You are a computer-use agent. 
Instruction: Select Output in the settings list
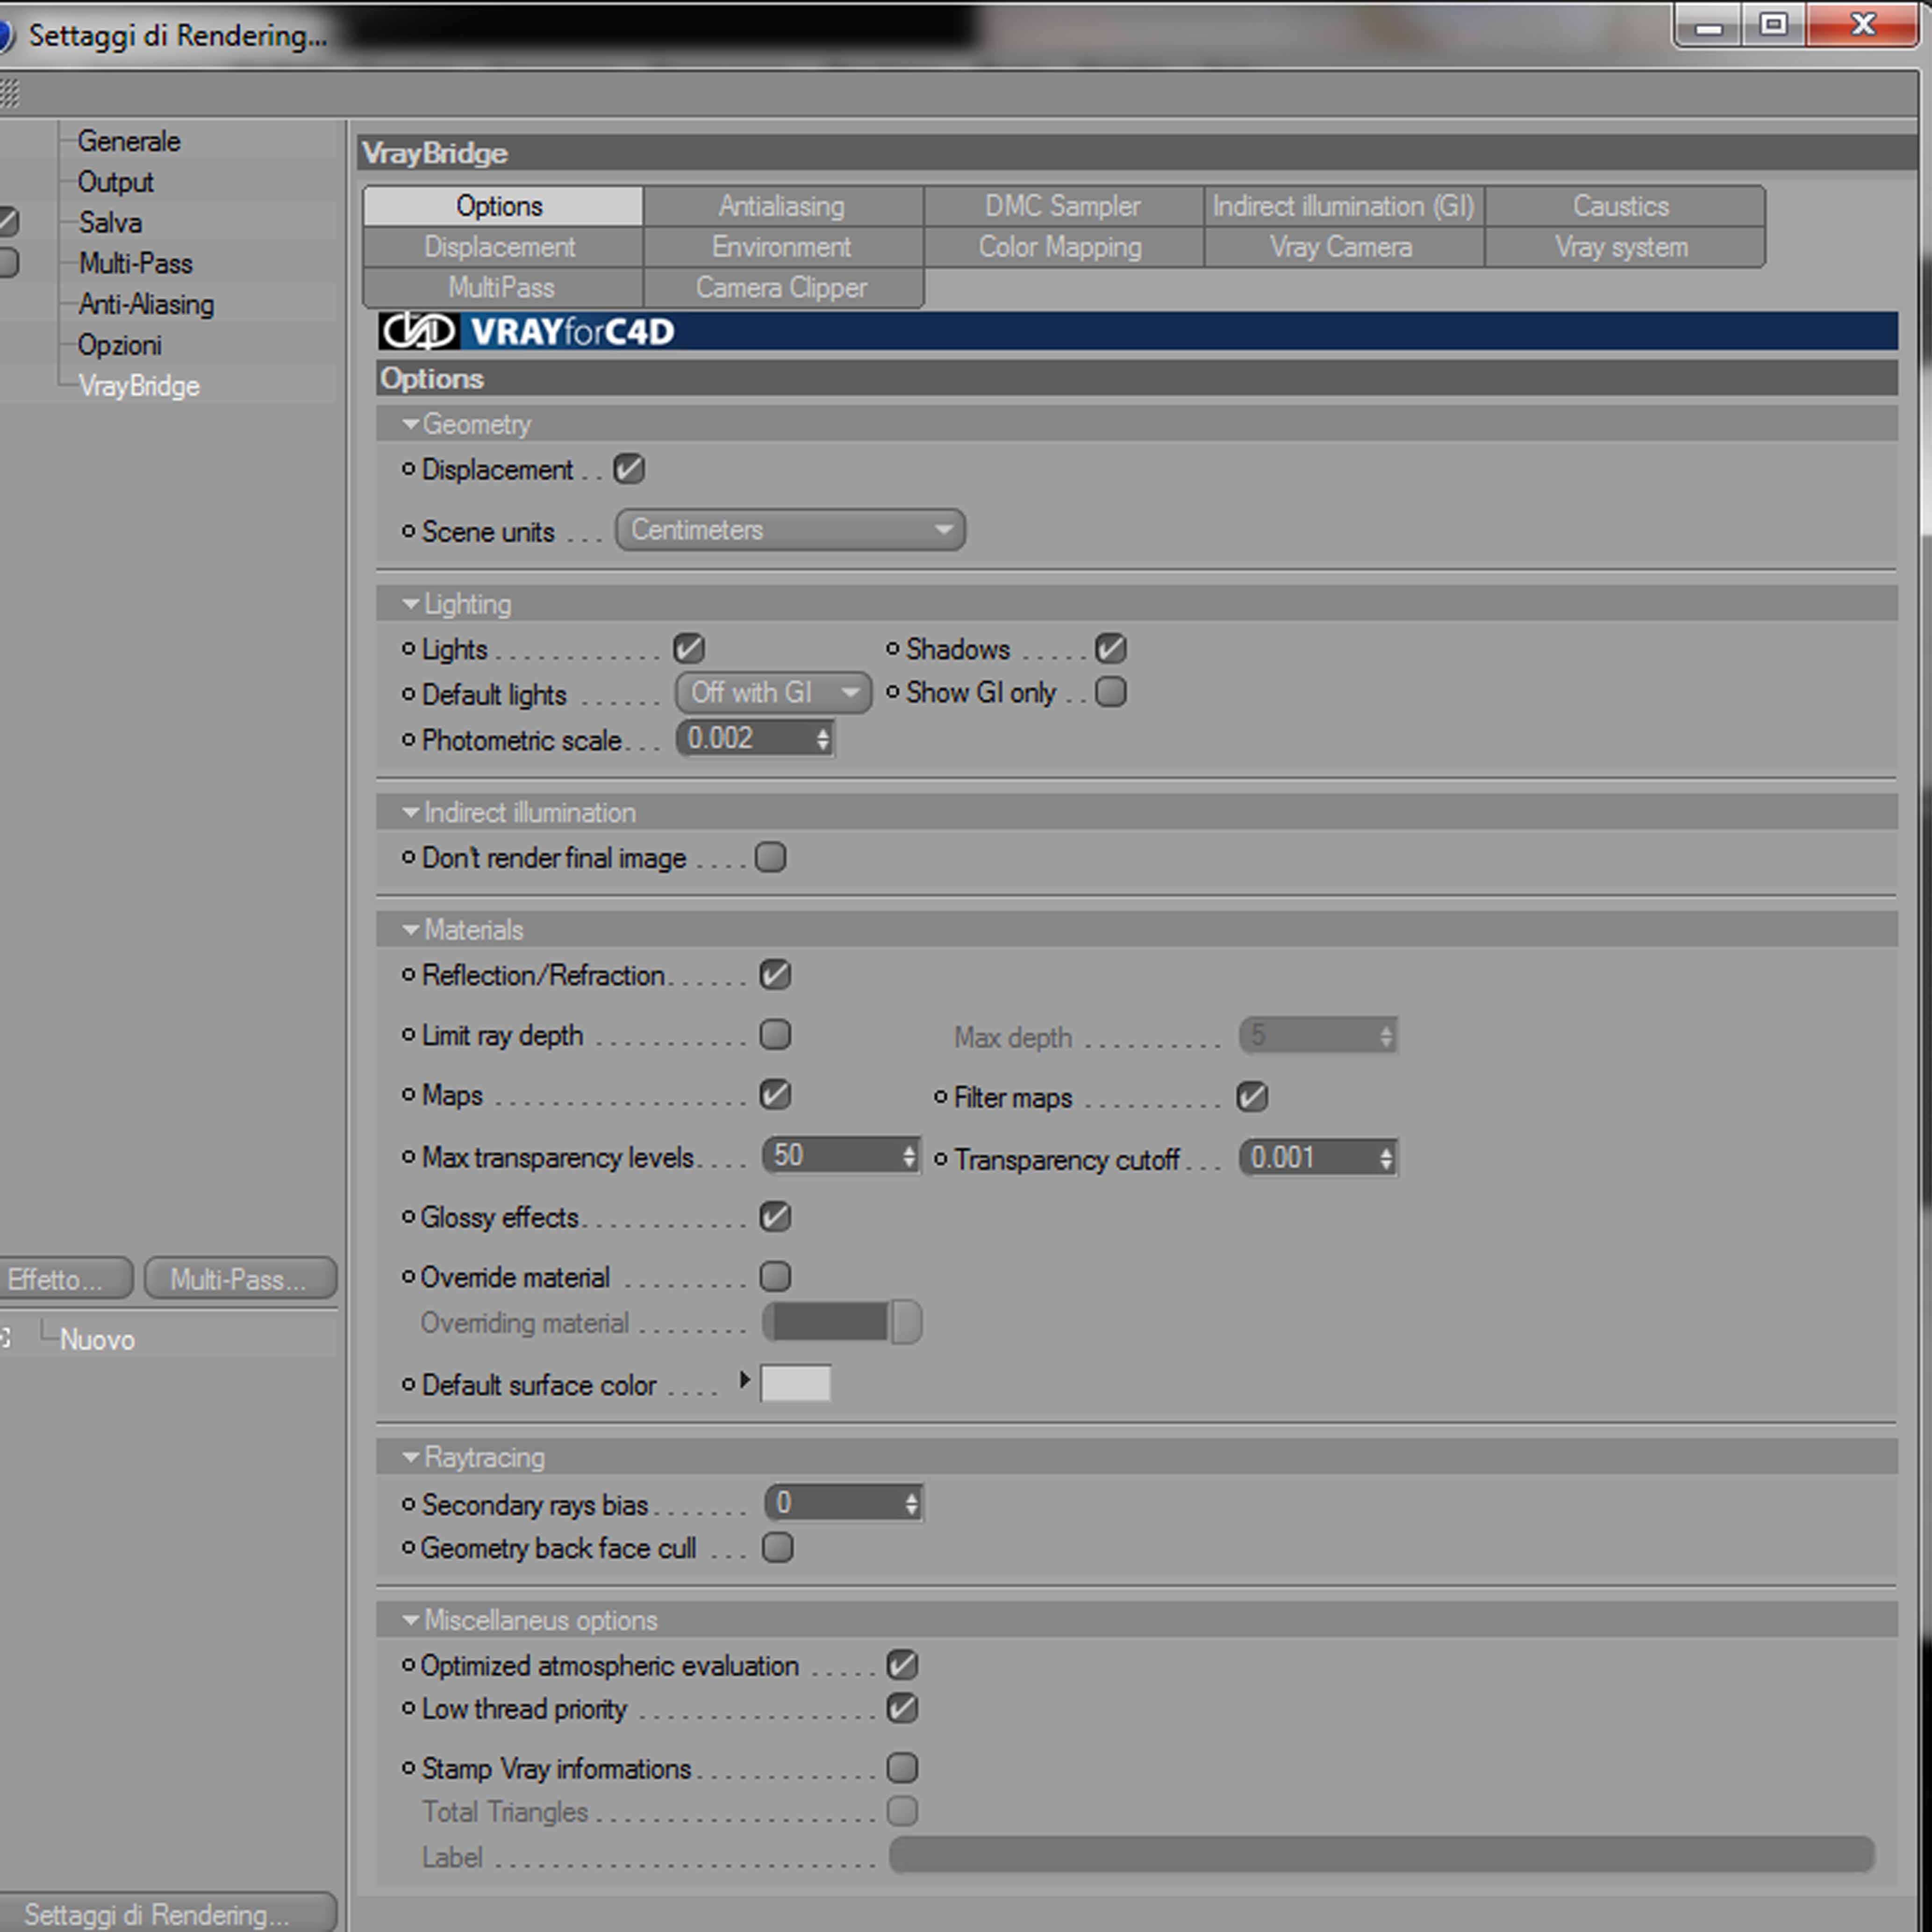pos(116,182)
